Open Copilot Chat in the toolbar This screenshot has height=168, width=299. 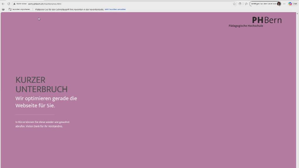(x=293, y=4)
